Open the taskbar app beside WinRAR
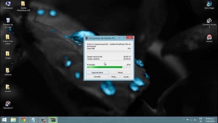Viewport: 218px width, 123px height. point(43,120)
